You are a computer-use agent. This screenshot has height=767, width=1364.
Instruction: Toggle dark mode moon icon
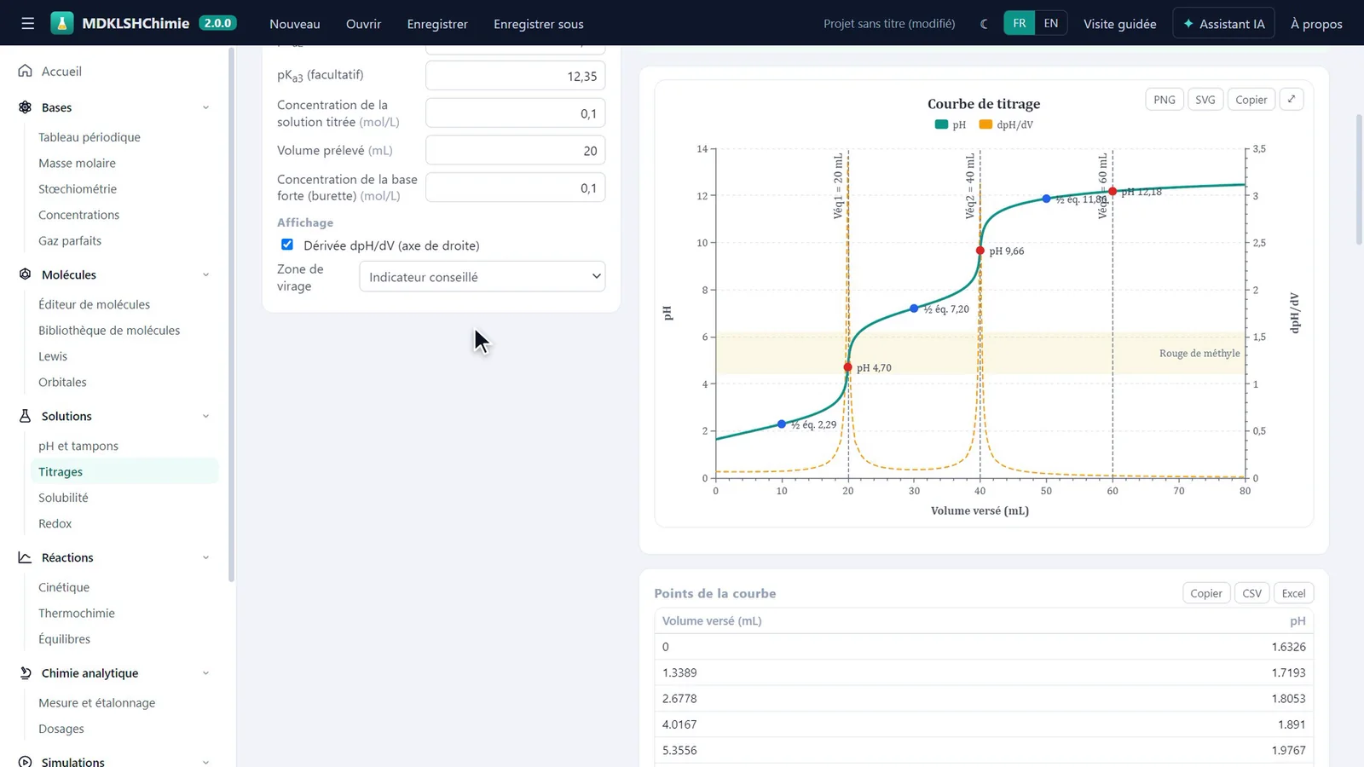click(x=985, y=24)
